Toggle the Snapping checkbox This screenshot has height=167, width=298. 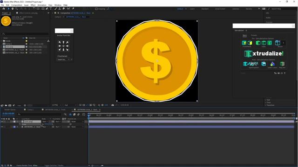click(96, 9)
